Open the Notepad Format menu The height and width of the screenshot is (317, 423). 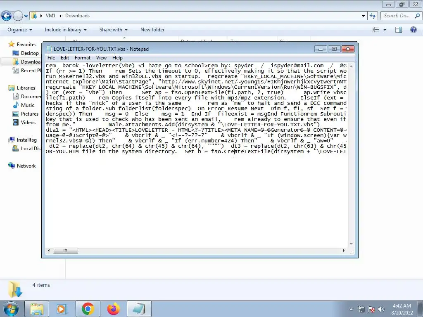[x=83, y=58]
